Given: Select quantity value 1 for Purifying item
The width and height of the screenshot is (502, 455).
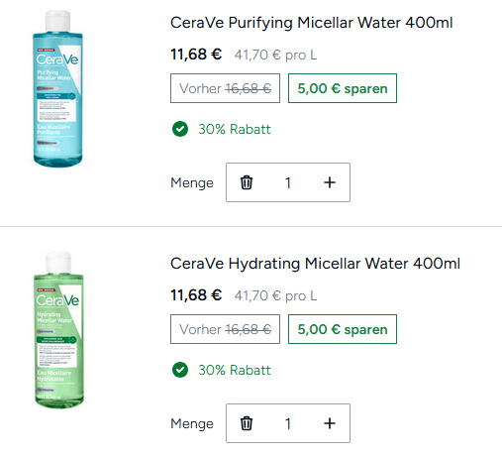Looking at the screenshot, I should [x=288, y=182].
